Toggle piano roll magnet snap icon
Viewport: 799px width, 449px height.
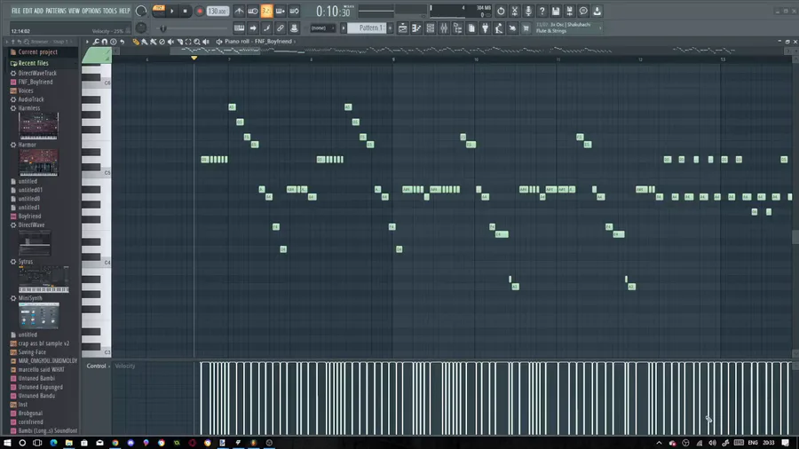point(105,42)
